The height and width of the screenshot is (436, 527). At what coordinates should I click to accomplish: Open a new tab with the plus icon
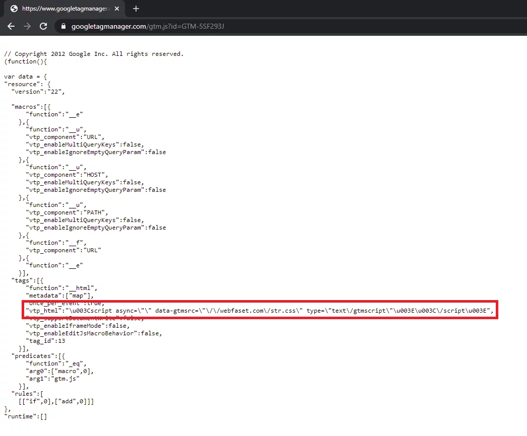(136, 9)
